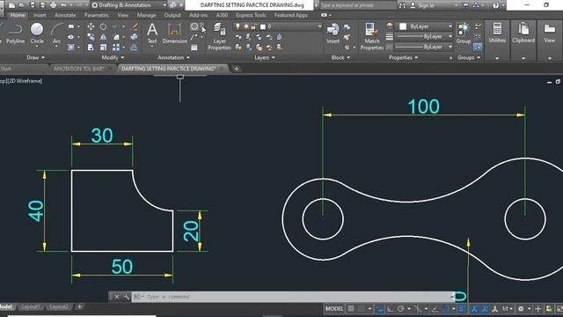Click the Mirror tool in Modify panel
This screenshot has width=563, height=317.
[103, 37]
